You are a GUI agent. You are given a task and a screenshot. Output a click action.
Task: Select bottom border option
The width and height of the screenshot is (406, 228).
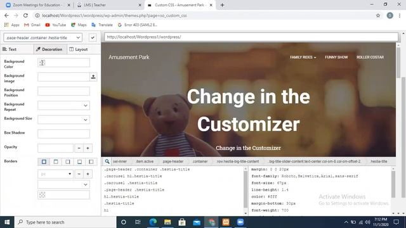[x=79, y=162]
